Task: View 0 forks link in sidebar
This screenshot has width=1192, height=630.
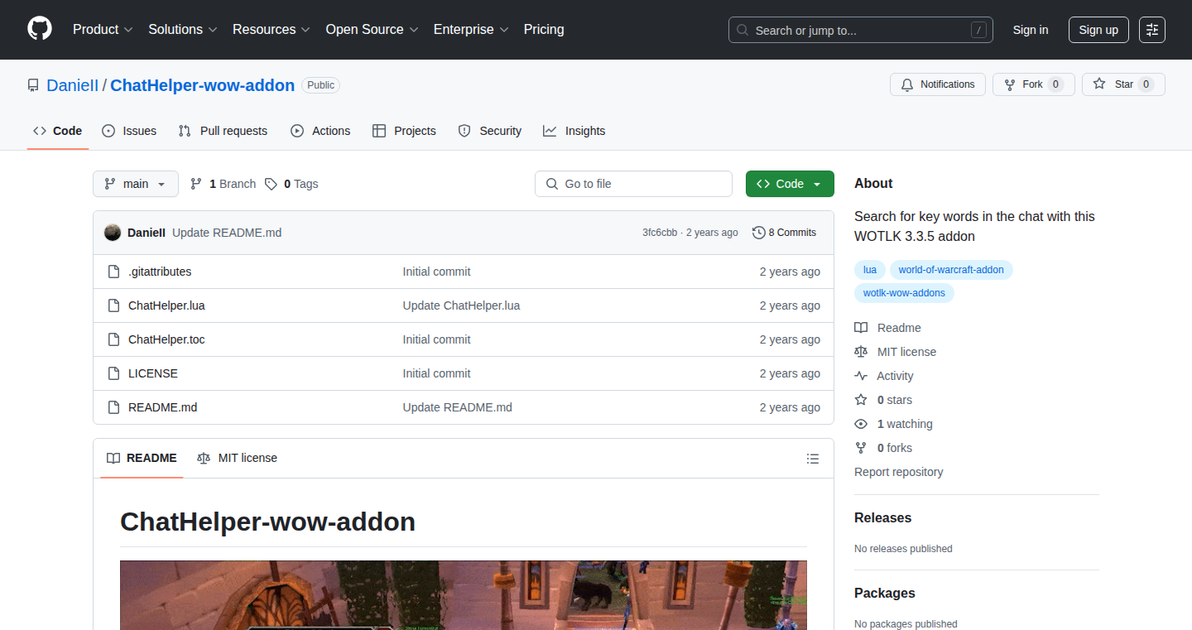Action: click(x=883, y=448)
